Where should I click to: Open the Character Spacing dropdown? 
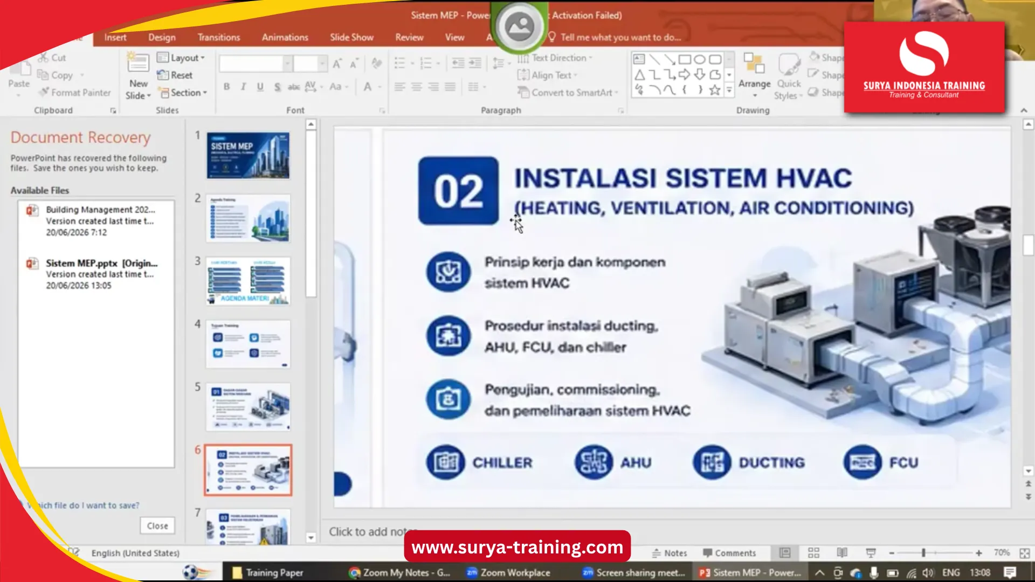click(x=314, y=87)
